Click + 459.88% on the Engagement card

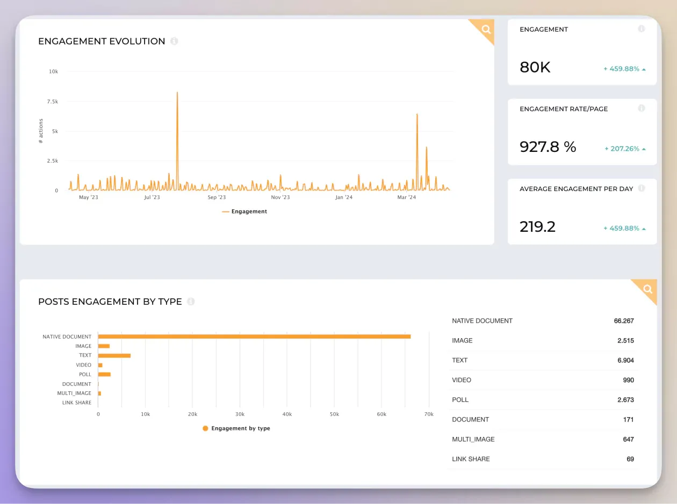click(x=624, y=69)
